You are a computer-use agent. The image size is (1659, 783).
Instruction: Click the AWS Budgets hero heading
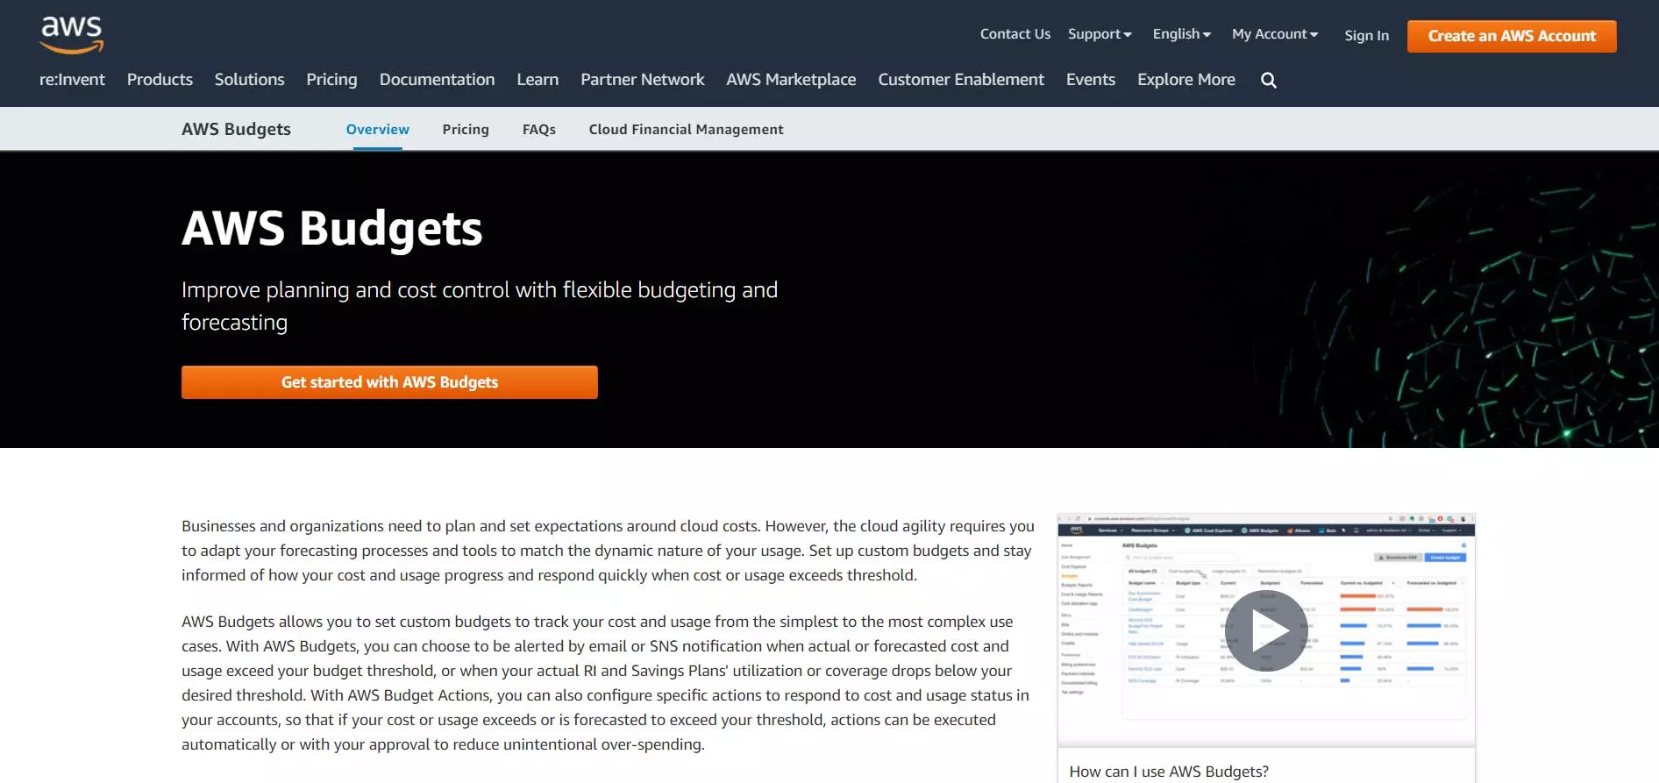coord(331,229)
